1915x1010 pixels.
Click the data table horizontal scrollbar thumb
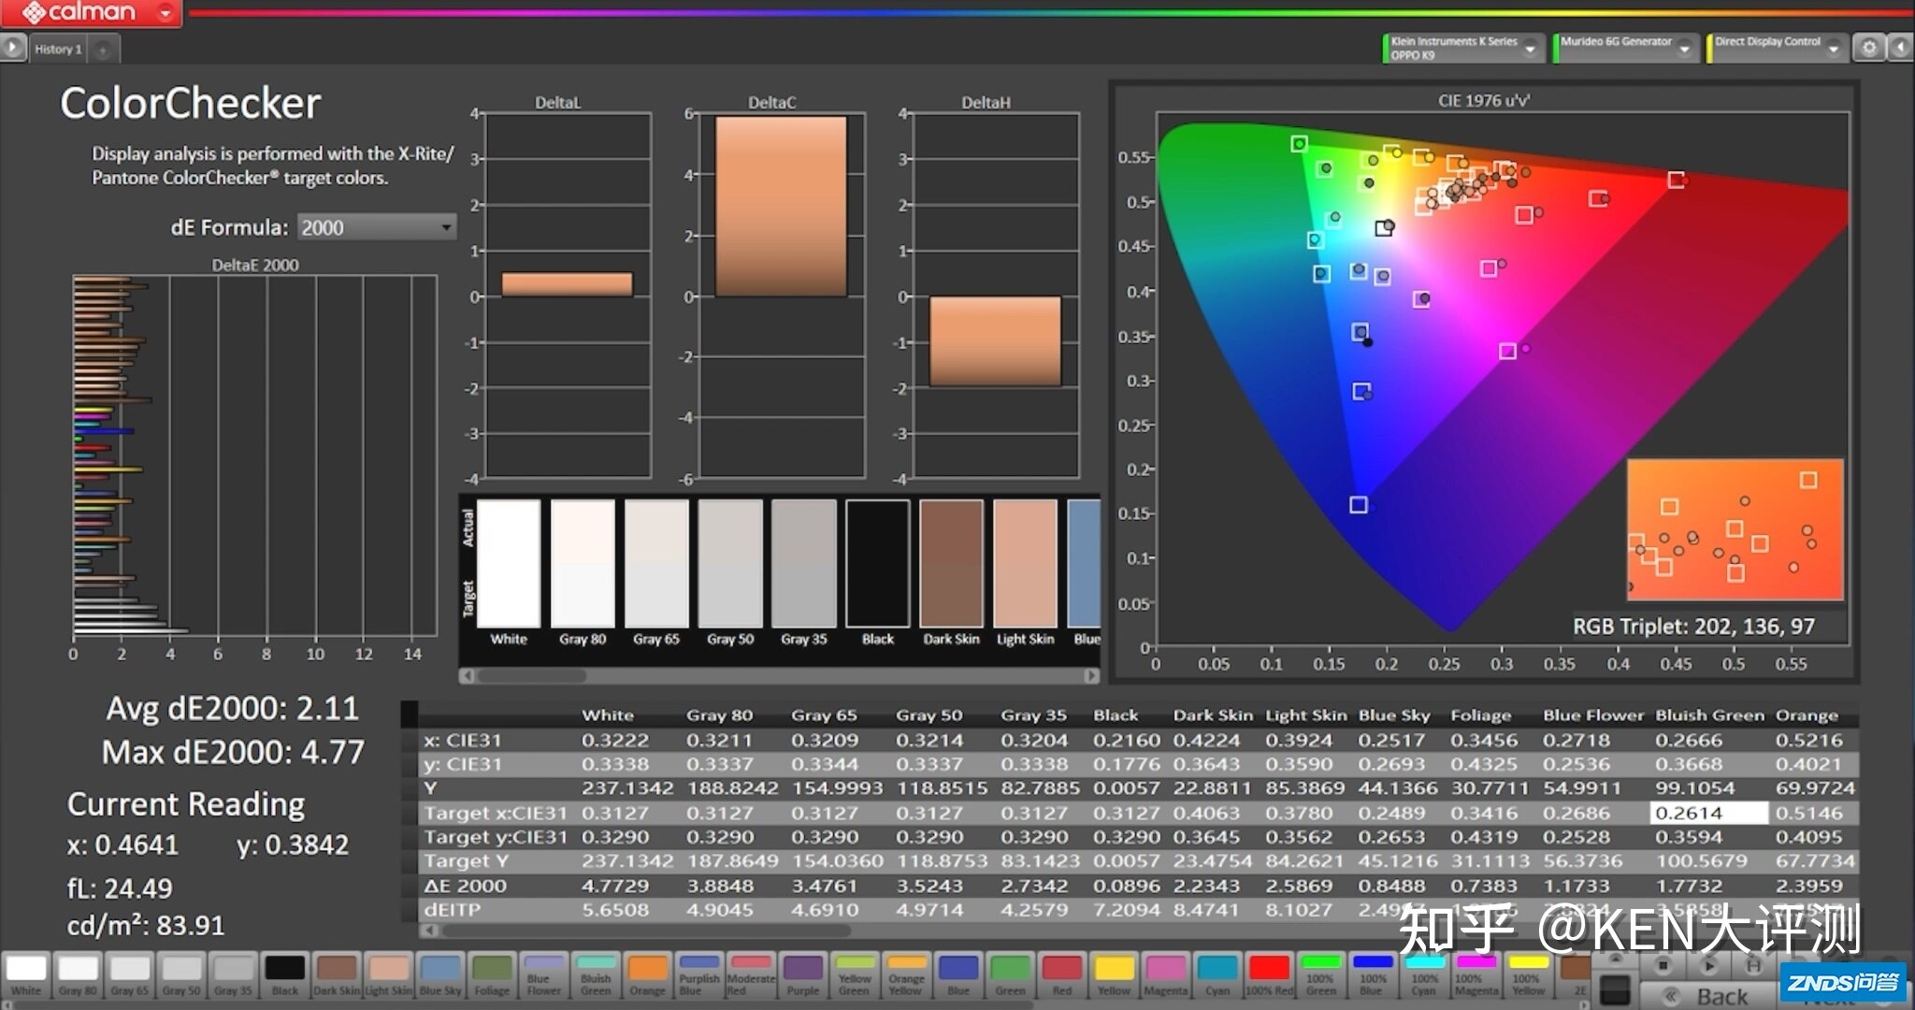click(x=644, y=931)
